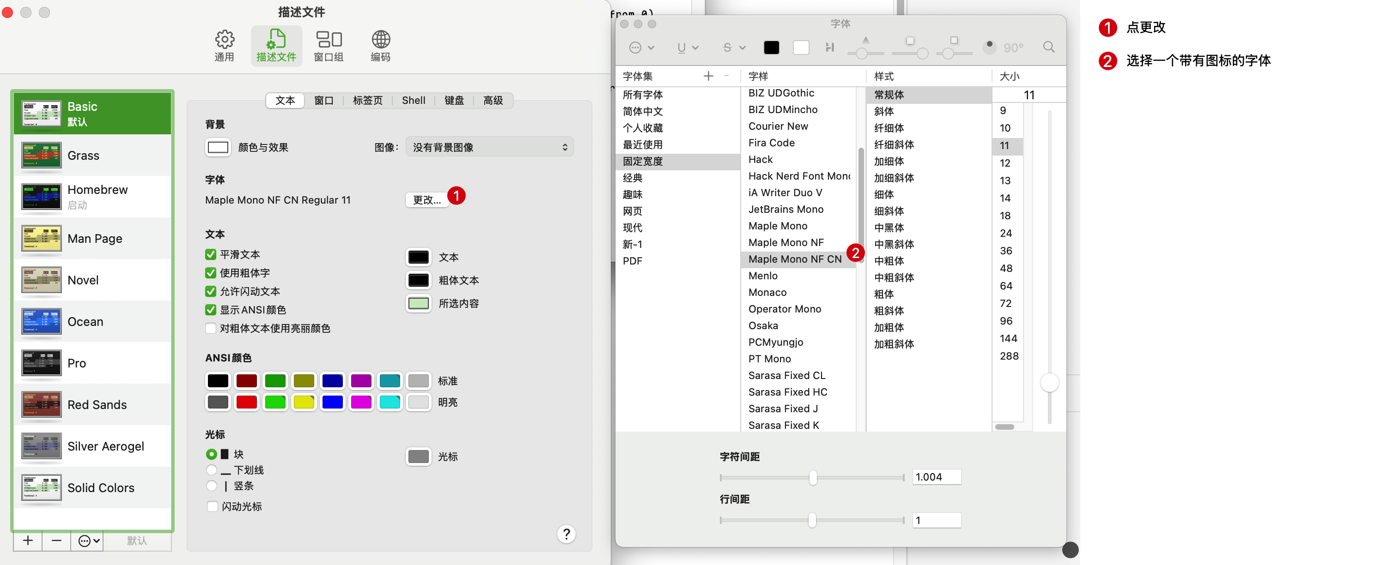Click the 字符间距 character spacing slider

click(x=812, y=477)
